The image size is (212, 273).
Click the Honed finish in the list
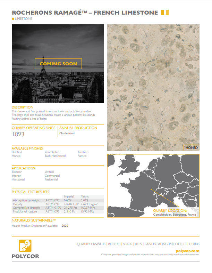(x=16, y=156)
